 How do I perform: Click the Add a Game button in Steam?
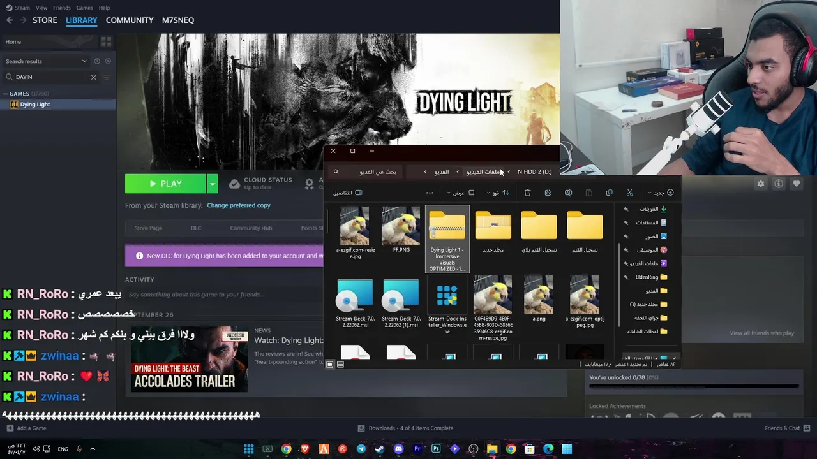click(x=26, y=428)
